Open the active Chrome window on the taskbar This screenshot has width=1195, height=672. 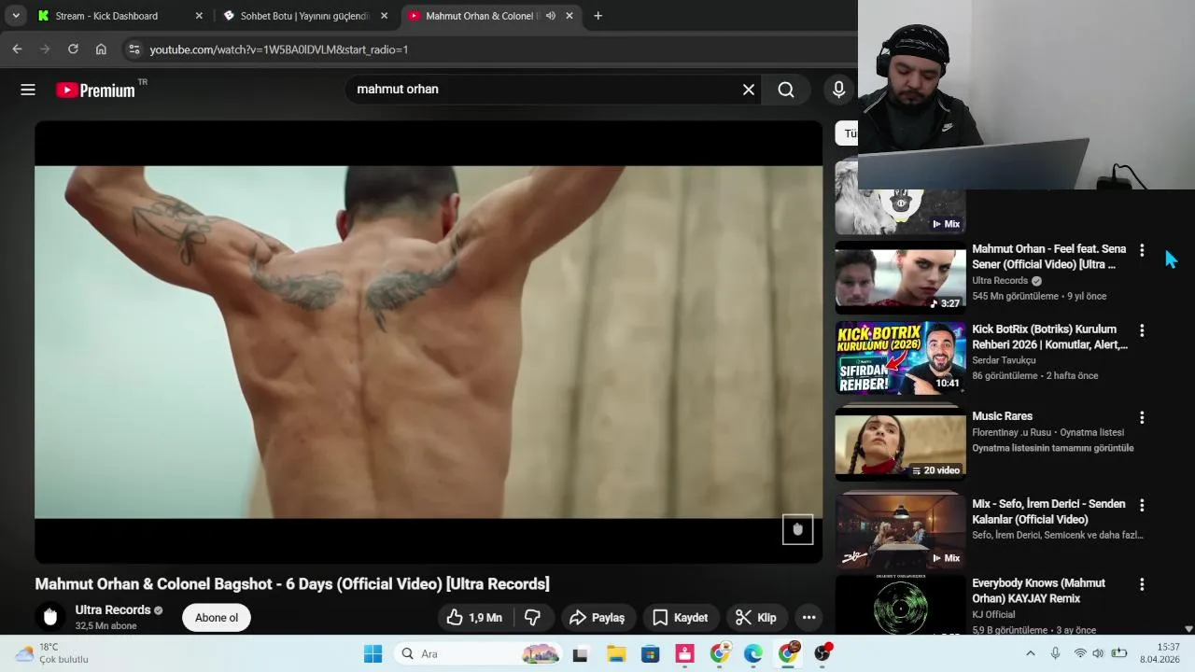pyautogui.click(x=789, y=653)
